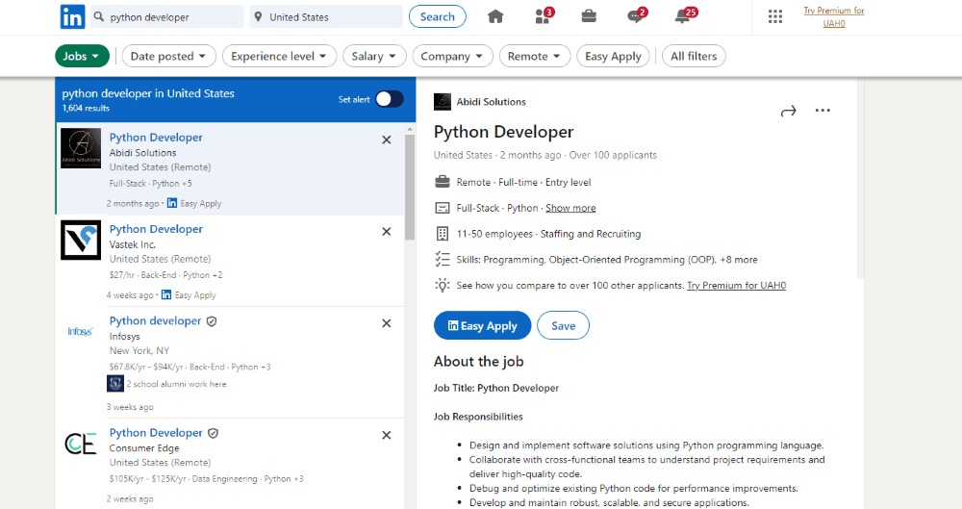Click the verified badge next to Infosys Python developer
962x509 pixels.
coord(212,321)
